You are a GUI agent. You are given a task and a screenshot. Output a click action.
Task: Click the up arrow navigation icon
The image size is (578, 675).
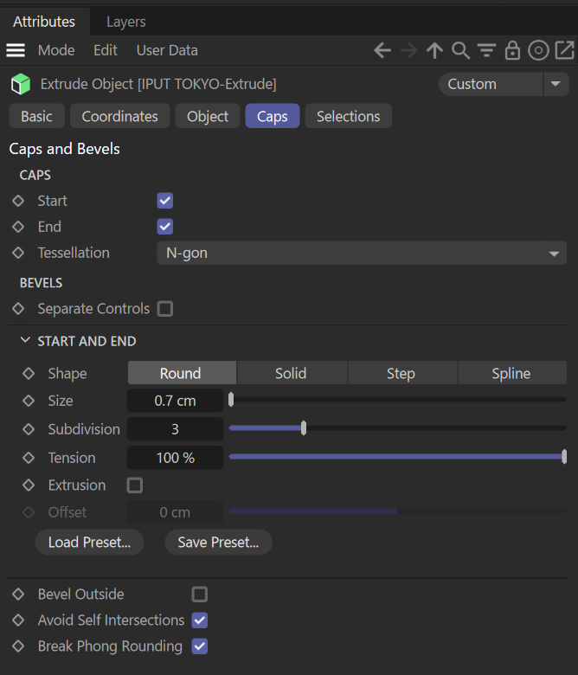point(434,50)
